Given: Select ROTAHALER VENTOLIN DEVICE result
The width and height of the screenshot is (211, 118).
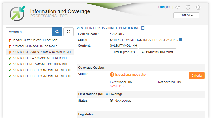Looking at the screenshot, I should [x=40, y=40].
